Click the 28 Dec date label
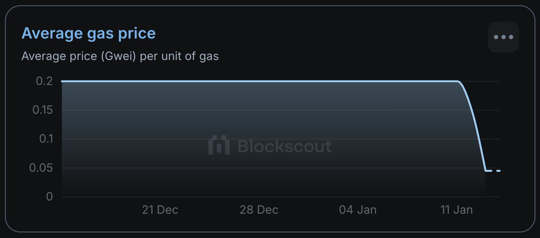Screen dimensions: 540x238 click(259, 210)
